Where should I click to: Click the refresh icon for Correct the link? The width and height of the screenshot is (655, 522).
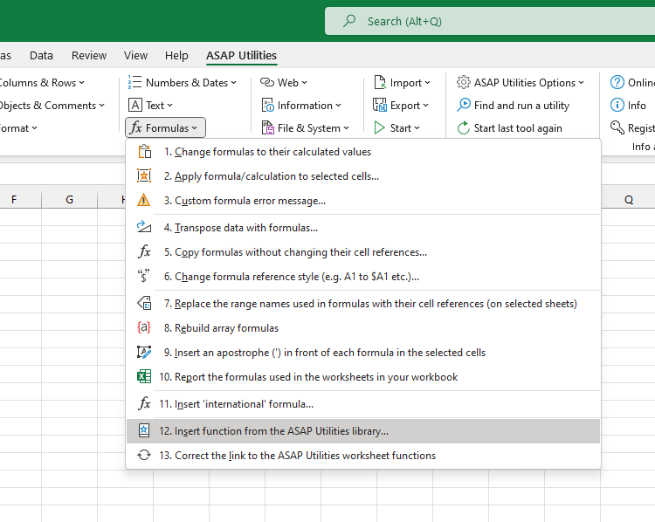tap(144, 456)
